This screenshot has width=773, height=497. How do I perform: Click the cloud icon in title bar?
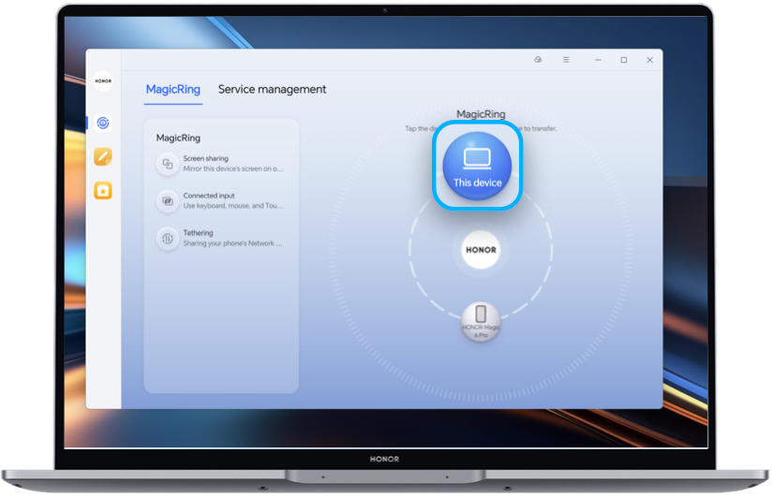point(538,60)
